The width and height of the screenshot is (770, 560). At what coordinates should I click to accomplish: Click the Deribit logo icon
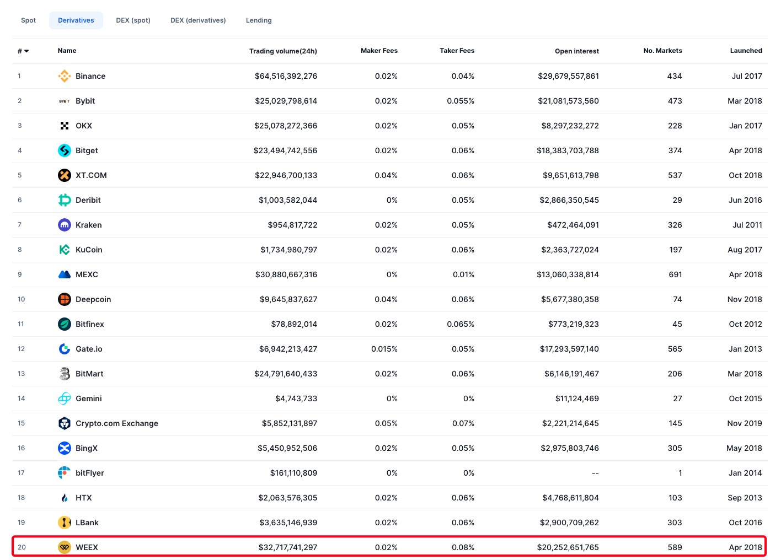(65, 200)
